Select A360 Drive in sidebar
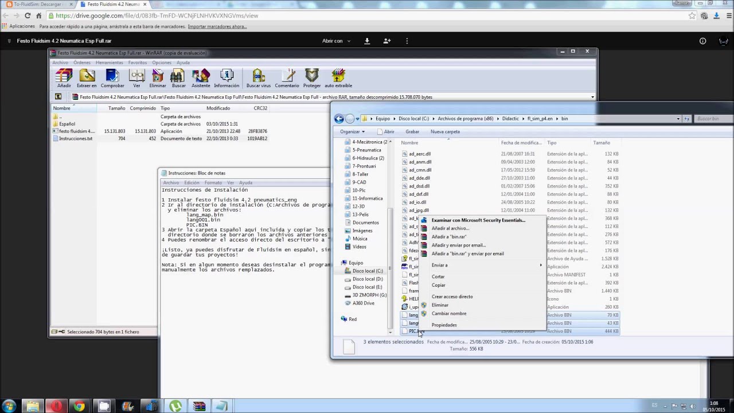 (x=363, y=303)
